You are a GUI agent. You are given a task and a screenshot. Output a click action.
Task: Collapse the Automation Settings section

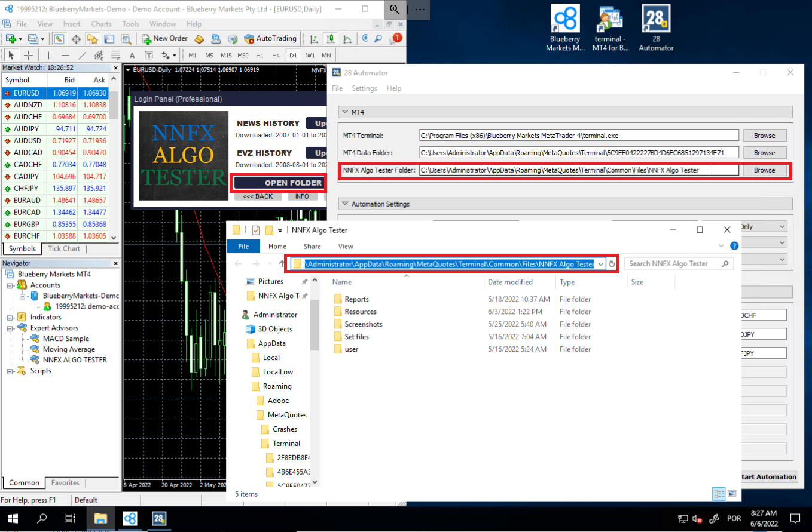click(344, 204)
